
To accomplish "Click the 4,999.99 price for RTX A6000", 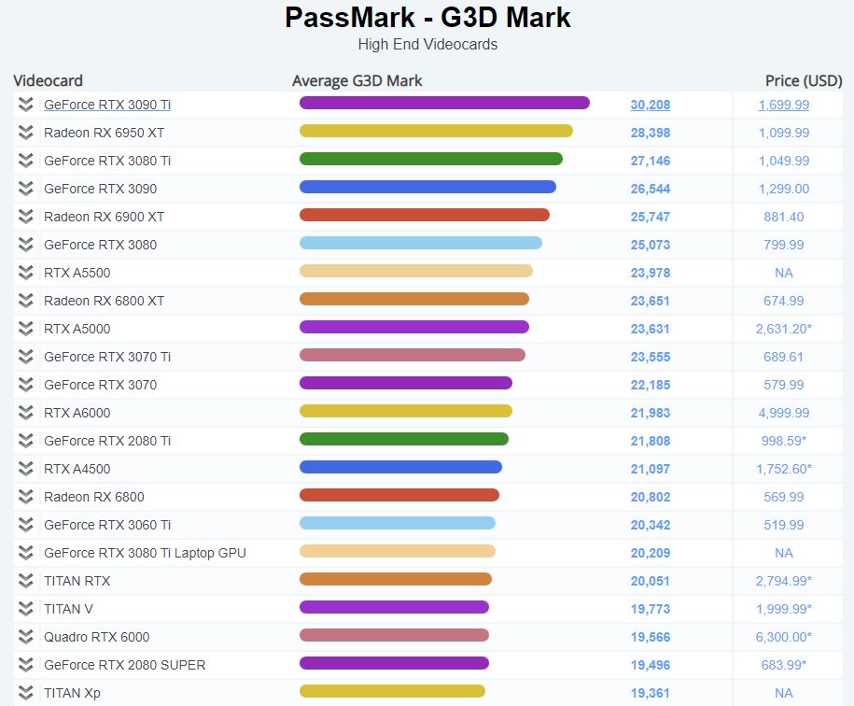I will [x=786, y=413].
